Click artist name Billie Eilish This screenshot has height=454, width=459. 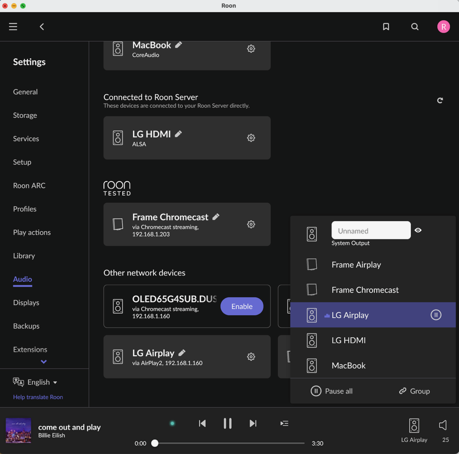[51, 436]
